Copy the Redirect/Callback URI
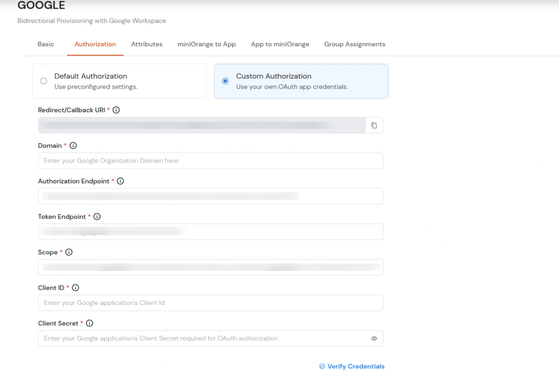Image resolution: width=559 pixels, height=378 pixels. click(374, 125)
